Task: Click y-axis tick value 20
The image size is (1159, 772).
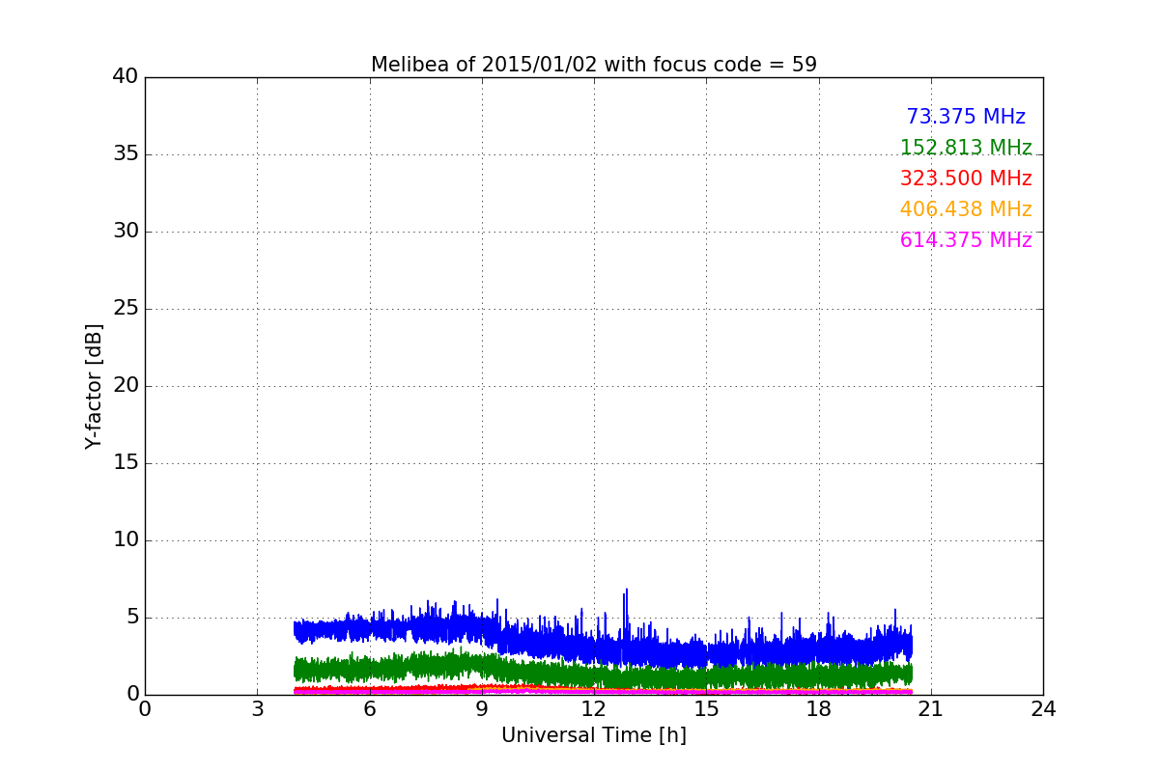Action: pyautogui.click(x=126, y=386)
